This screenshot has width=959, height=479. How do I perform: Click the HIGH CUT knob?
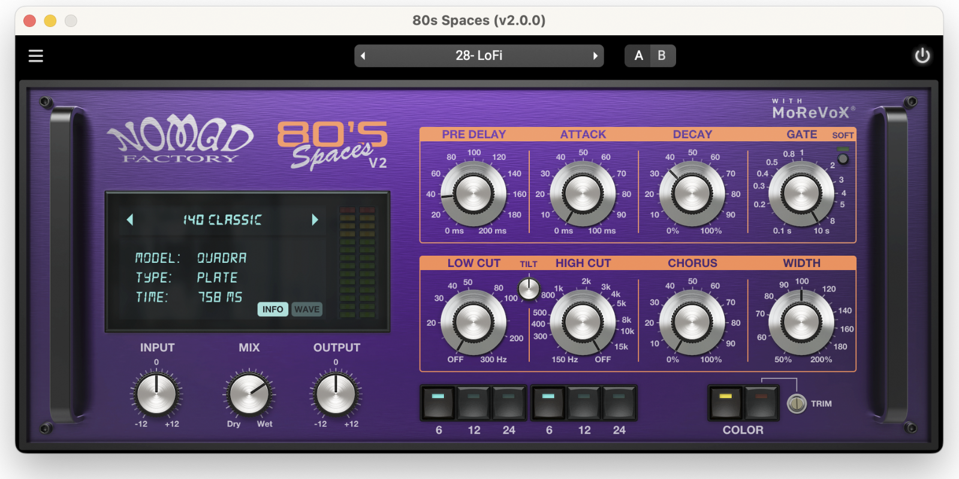(x=583, y=323)
